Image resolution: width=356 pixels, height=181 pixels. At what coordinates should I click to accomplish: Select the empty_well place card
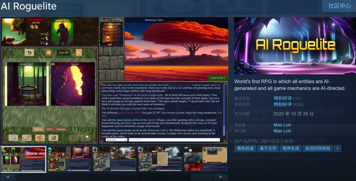tap(27, 84)
